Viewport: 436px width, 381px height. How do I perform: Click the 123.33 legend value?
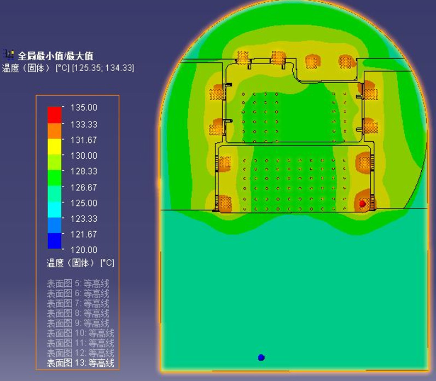click(84, 218)
